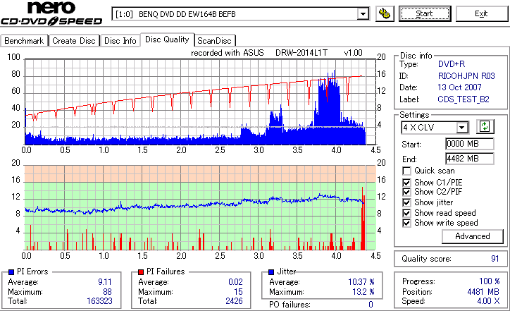510x311 pixels.
Task: Switch to the ScanDisc tab
Action: click(214, 41)
